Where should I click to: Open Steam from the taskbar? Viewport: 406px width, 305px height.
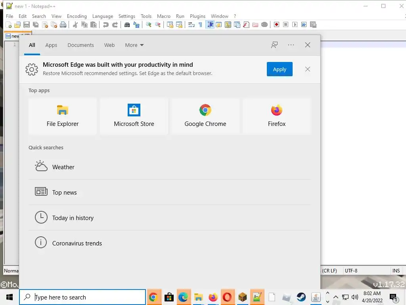(301, 297)
